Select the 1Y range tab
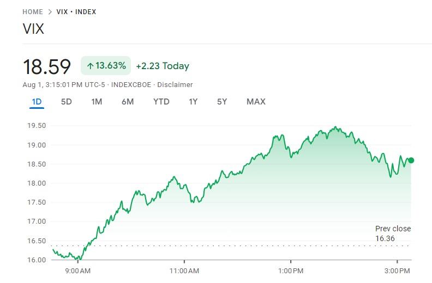The height and width of the screenshot is (283, 432). pos(193,101)
